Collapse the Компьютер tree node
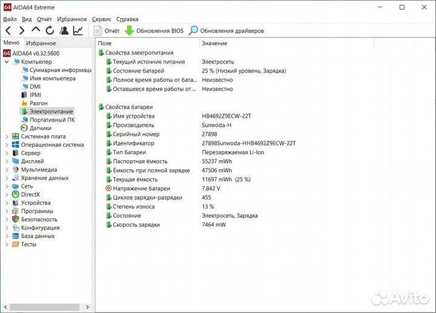Screen dimensions: 436x313 [7, 62]
